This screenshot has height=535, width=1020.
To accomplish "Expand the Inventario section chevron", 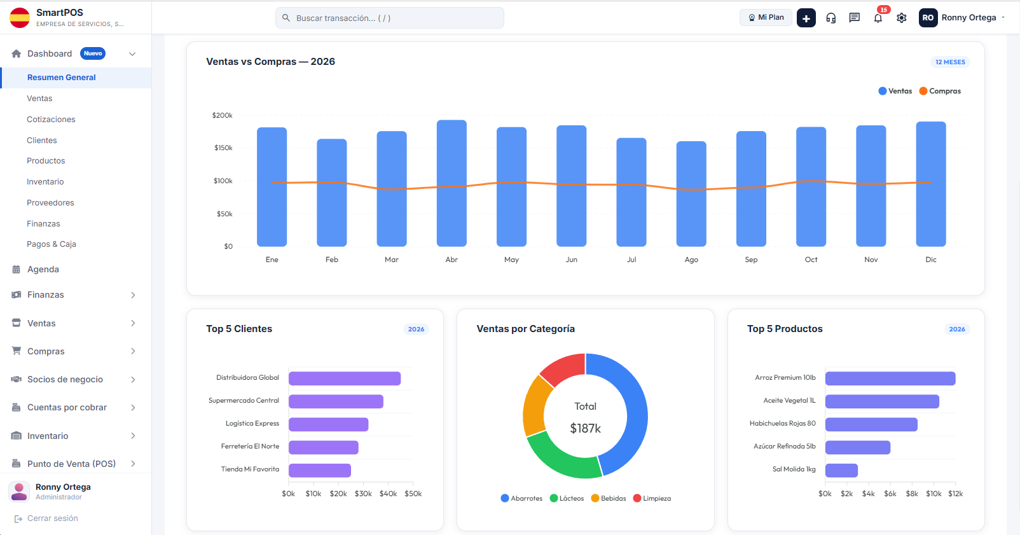I will pos(133,436).
